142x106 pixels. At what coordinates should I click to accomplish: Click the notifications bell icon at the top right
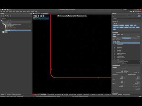tap(132, 11)
